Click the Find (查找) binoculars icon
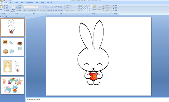Image resolution: width=169 pixels, height=102 pixels. [114, 6]
